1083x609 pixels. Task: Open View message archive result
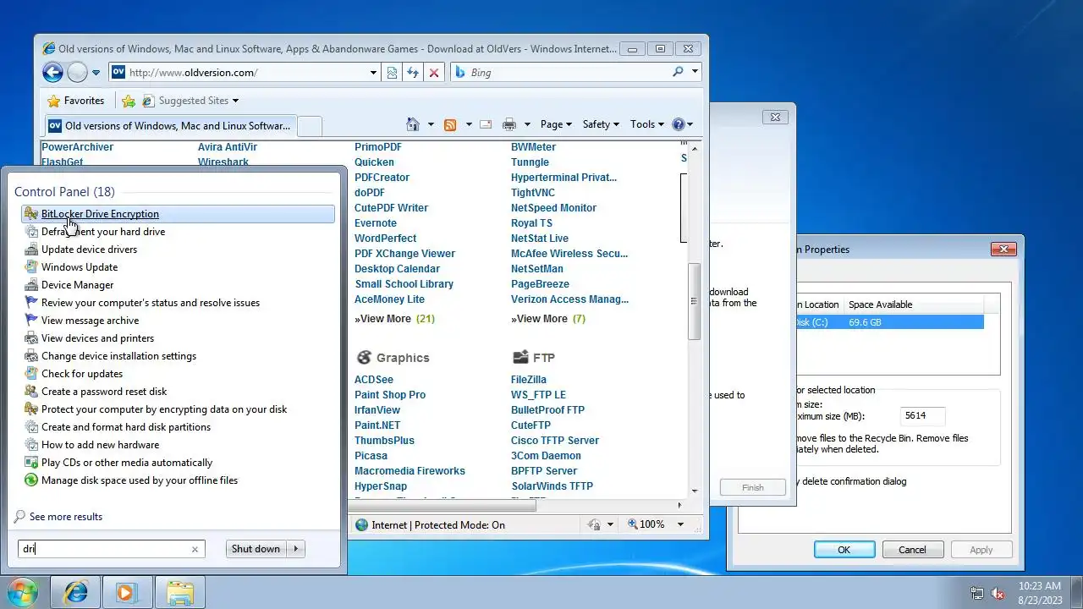tap(178, 321)
